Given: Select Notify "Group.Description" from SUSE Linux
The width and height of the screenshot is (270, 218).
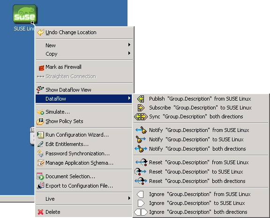Looking at the screenshot, I should (x=201, y=130).
